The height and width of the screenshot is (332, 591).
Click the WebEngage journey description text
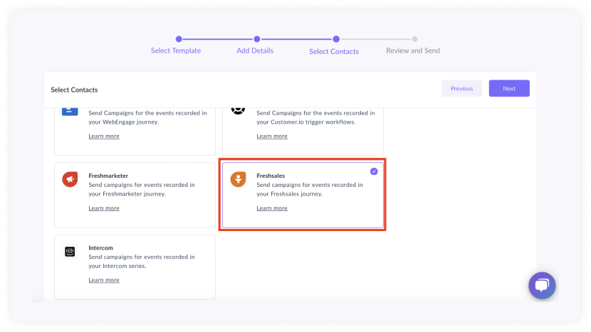pyautogui.click(x=148, y=117)
